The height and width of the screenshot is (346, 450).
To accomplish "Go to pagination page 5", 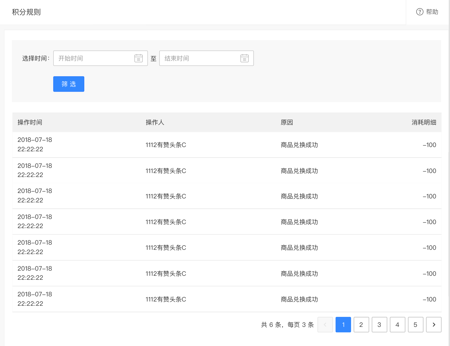I will pyautogui.click(x=415, y=325).
